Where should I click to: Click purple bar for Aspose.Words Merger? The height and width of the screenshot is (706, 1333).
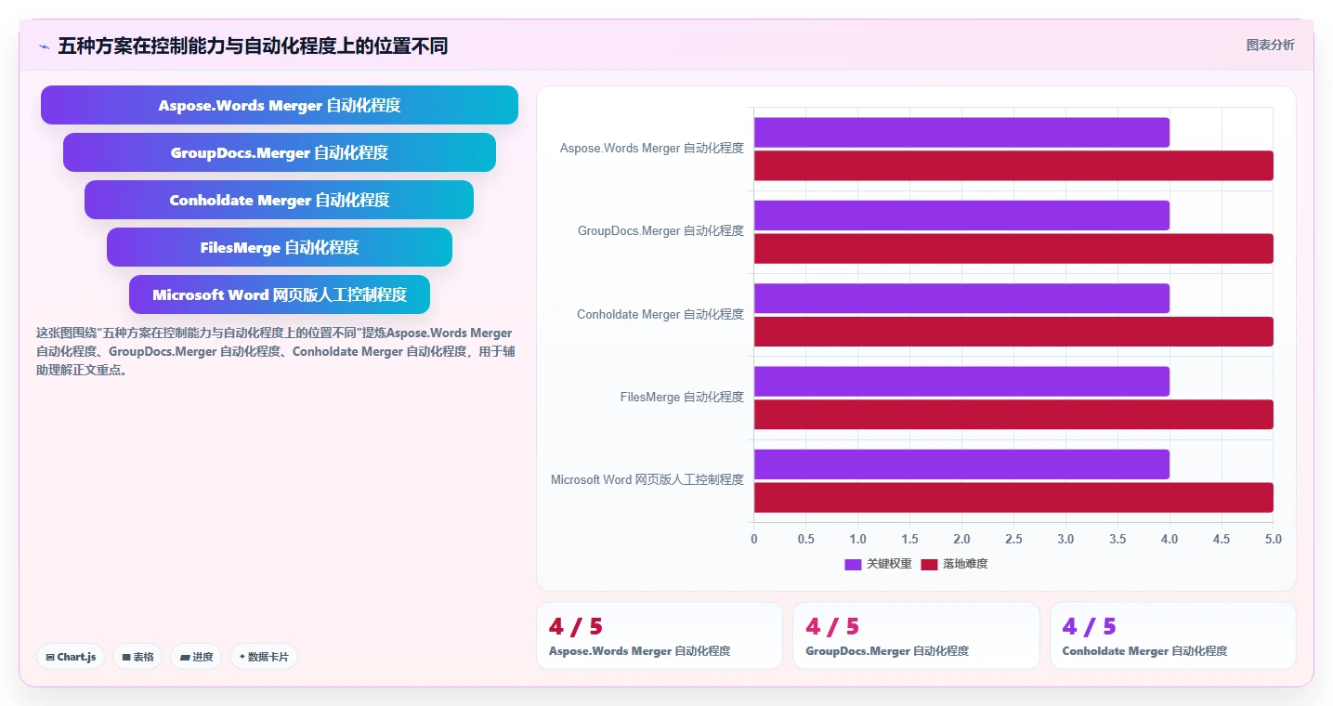[961, 132]
